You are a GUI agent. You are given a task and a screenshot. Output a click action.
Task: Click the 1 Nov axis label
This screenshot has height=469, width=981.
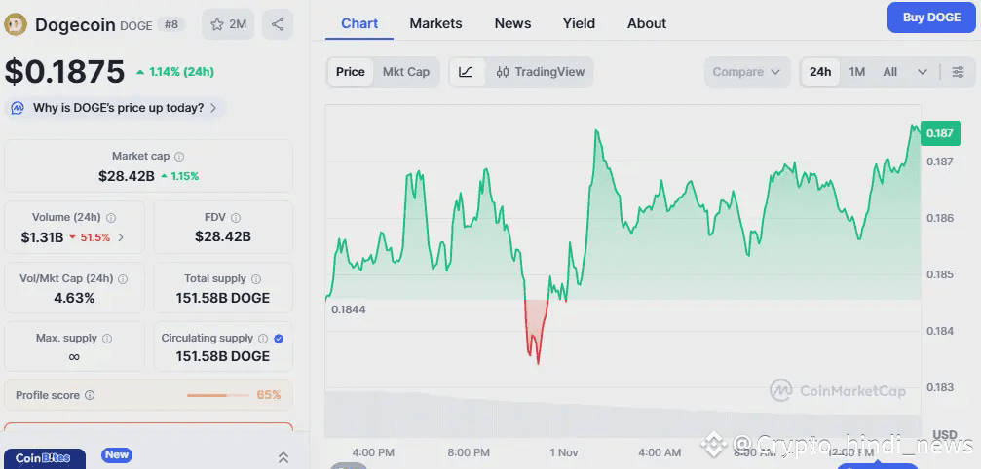[x=564, y=452]
